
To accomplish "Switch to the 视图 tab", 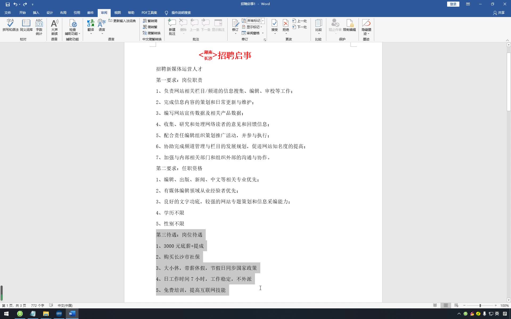I will [x=117, y=13].
